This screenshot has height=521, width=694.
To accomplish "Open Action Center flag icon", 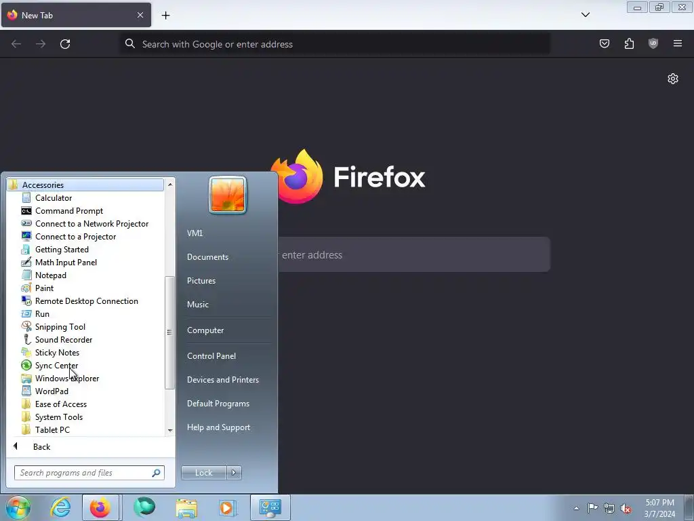I will 592,508.
